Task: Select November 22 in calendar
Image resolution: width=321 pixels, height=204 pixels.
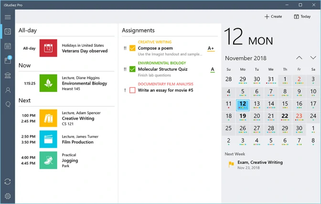Action: tap(285, 117)
